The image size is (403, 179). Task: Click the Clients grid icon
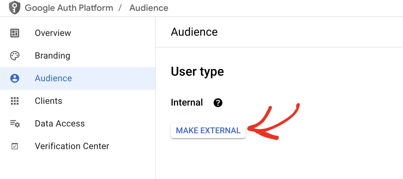click(15, 101)
